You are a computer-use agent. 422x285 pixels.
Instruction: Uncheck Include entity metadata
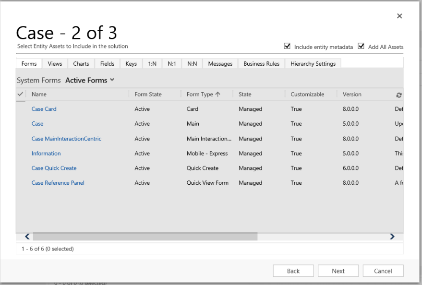pos(287,47)
